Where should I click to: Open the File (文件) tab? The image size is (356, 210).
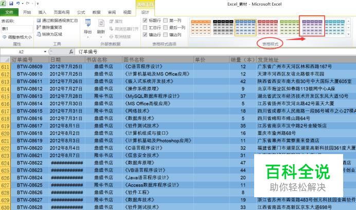[9, 12]
